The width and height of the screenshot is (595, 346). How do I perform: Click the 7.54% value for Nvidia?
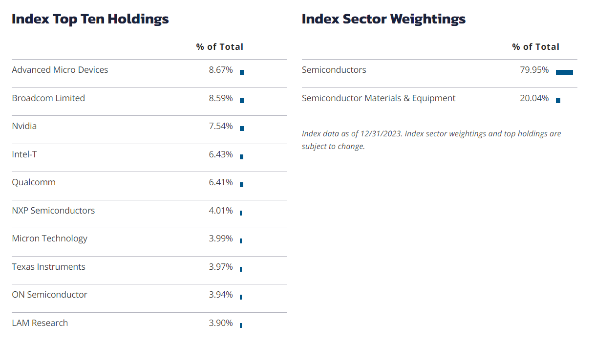(x=221, y=126)
